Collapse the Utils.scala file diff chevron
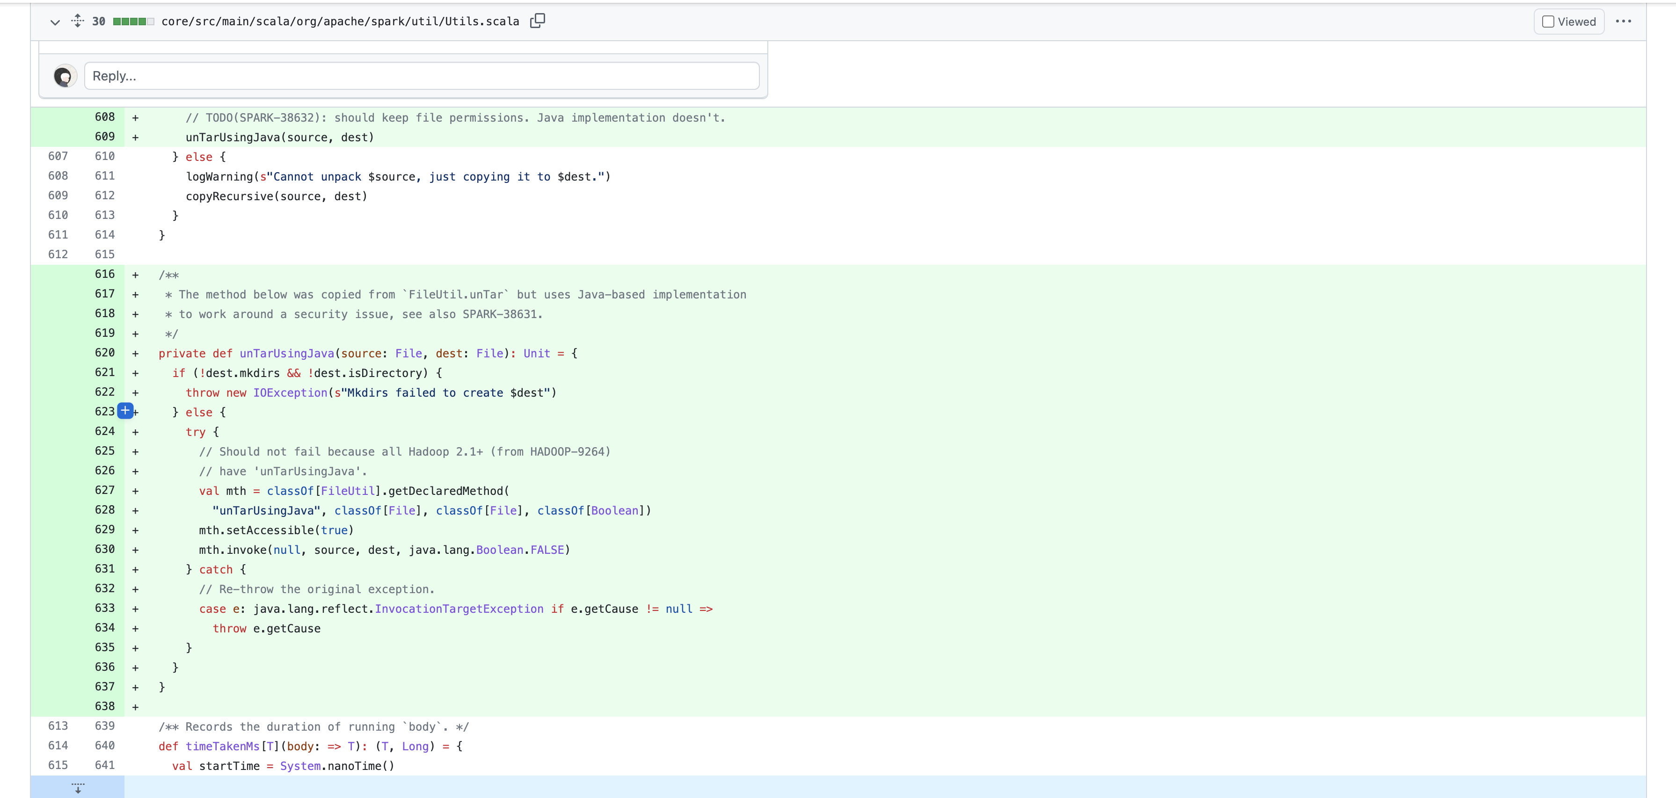Image resolution: width=1676 pixels, height=798 pixels. [x=55, y=22]
